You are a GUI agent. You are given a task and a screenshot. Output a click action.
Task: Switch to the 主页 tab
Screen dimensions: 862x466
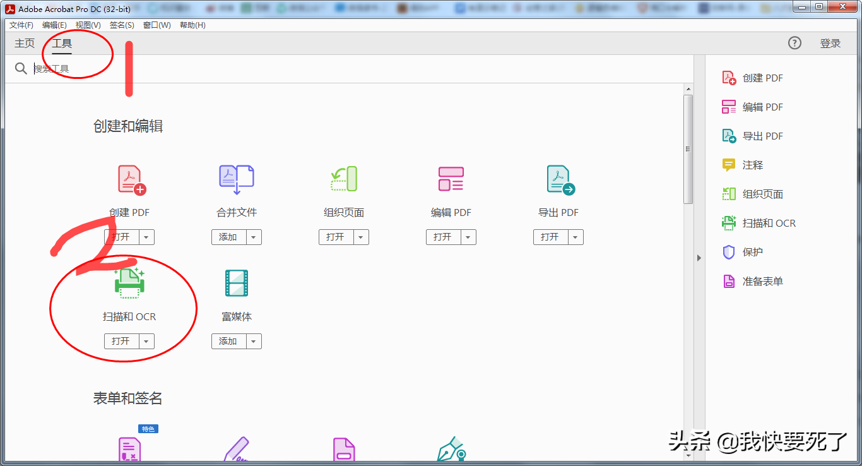(x=25, y=43)
